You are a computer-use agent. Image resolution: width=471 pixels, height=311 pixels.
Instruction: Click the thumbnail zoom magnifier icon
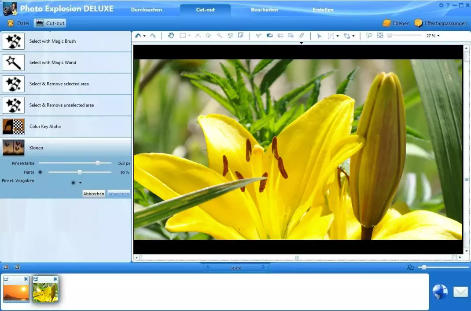pyautogui.click(x=410, y=267)
